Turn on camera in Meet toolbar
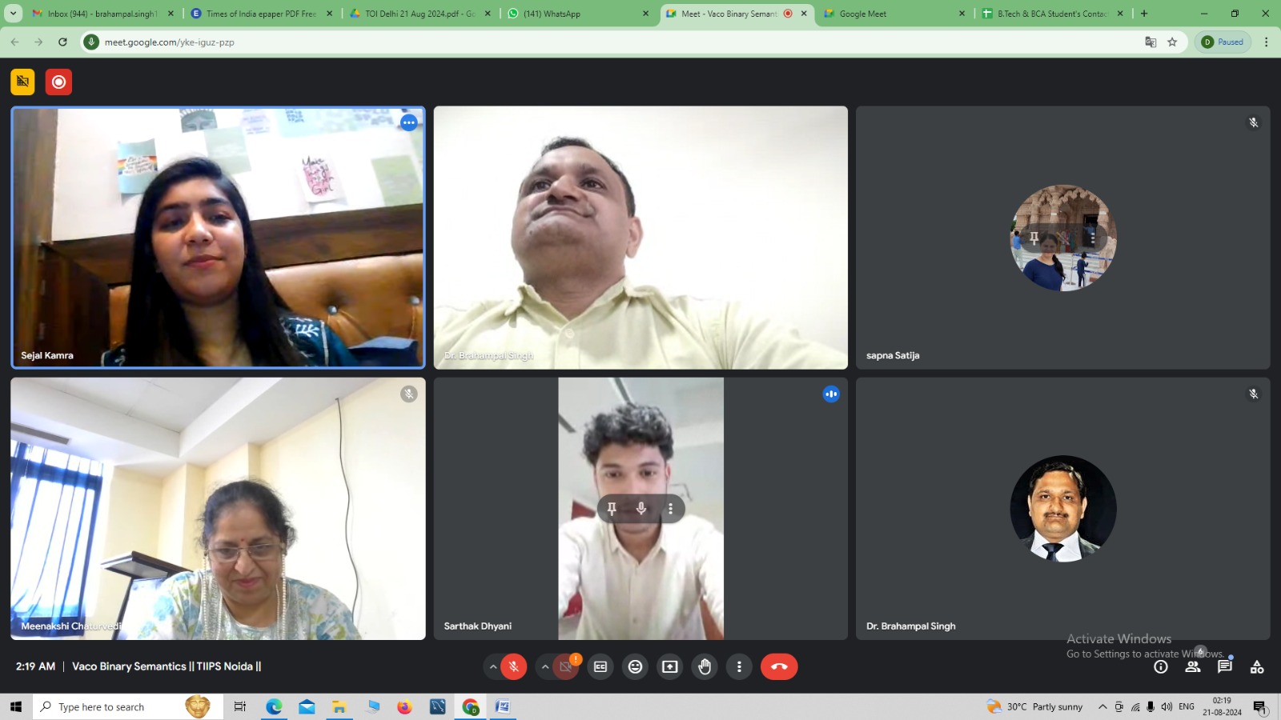This screenshot has height=720, width=1281. coord(566,666)
